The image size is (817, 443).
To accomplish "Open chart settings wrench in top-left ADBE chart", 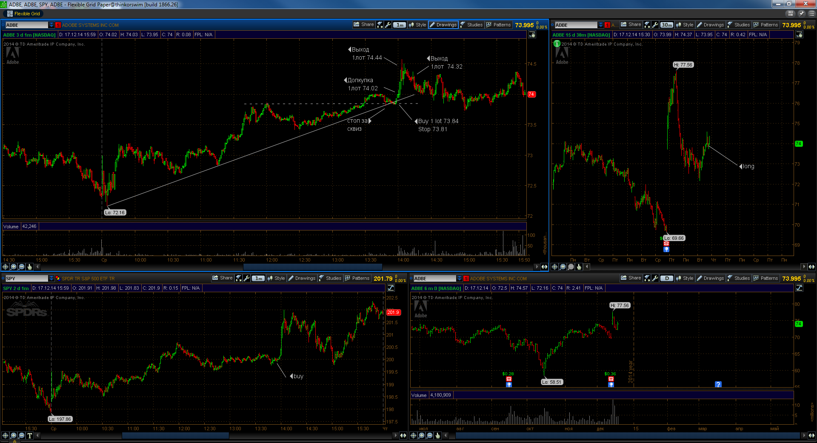I will point(388,25).
